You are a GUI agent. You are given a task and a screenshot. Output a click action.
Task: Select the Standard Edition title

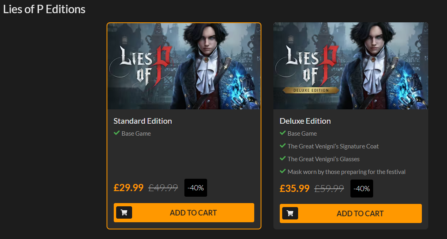[142, 121]
